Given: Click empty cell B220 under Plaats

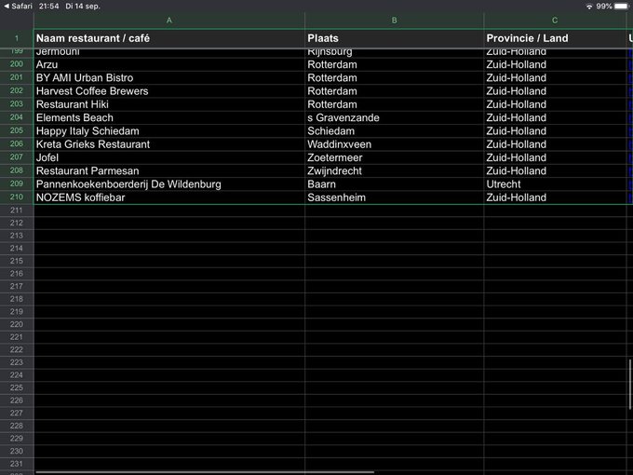Looking at the screenshot, I should pyautogui.click(x=394, y=324).
